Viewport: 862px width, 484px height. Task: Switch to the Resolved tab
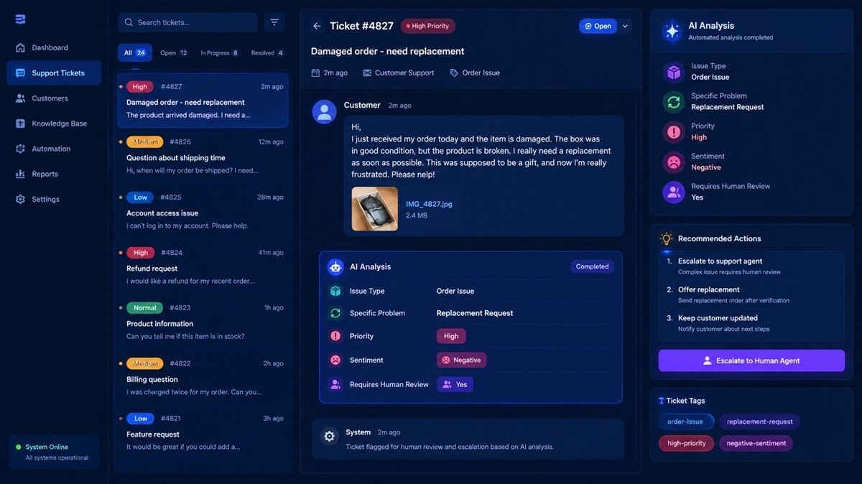tap(267, 52)
